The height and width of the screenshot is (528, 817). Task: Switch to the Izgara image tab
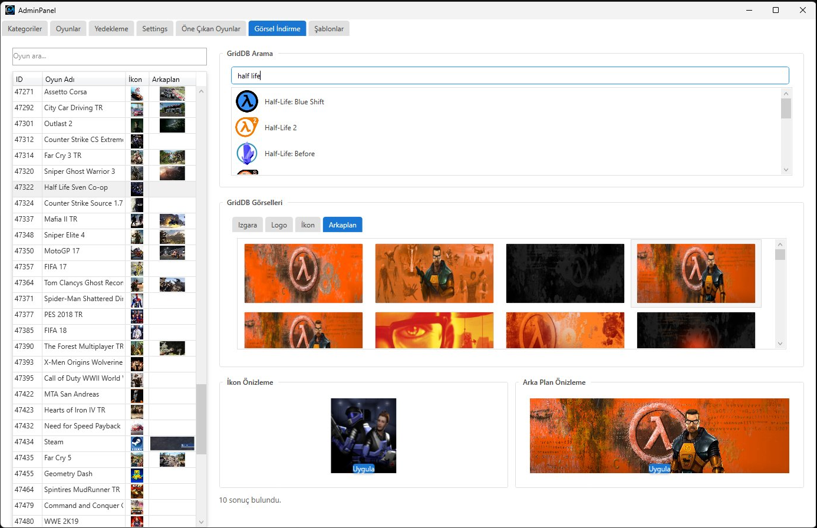(x=248, y=225)
